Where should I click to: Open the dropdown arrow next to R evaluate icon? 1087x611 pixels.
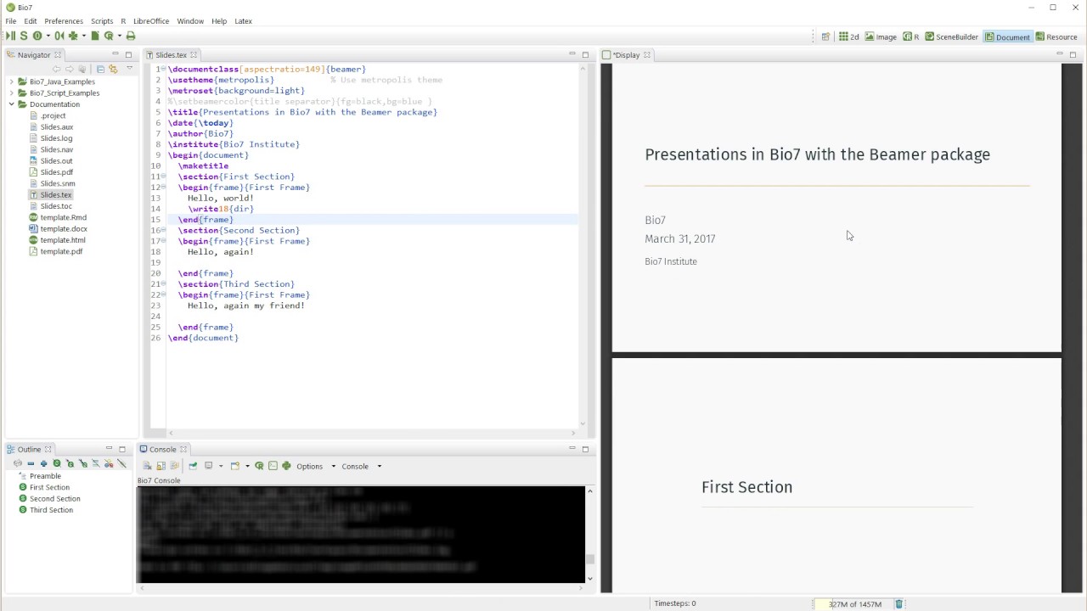tap(120, 36)
